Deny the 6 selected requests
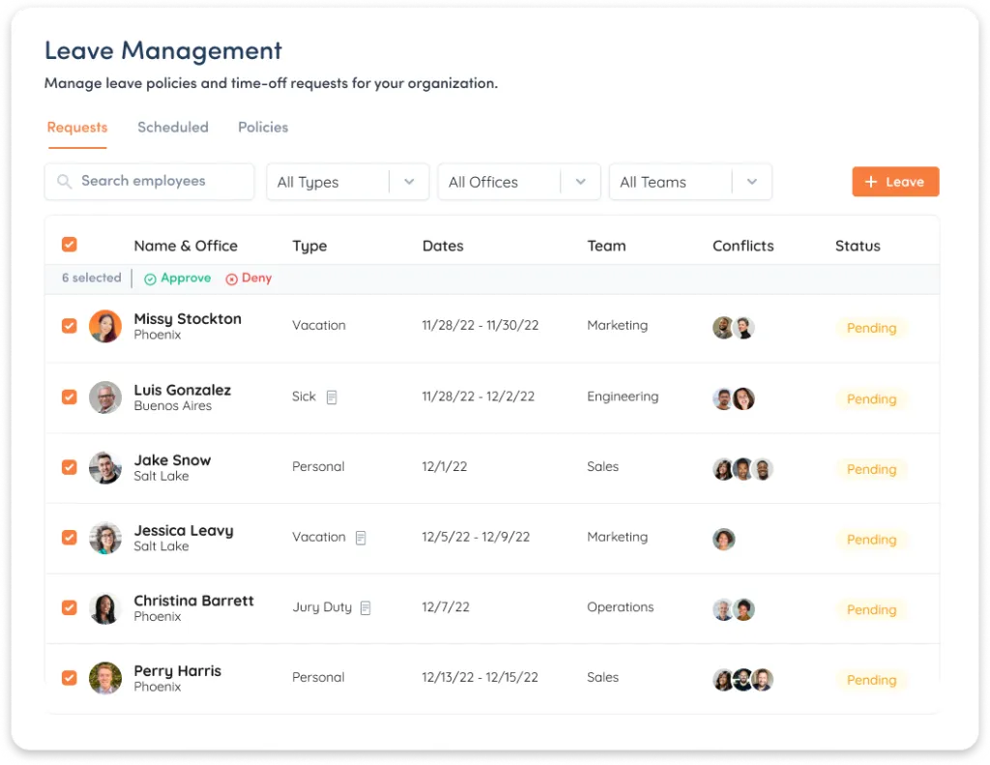 pos(248,279)
